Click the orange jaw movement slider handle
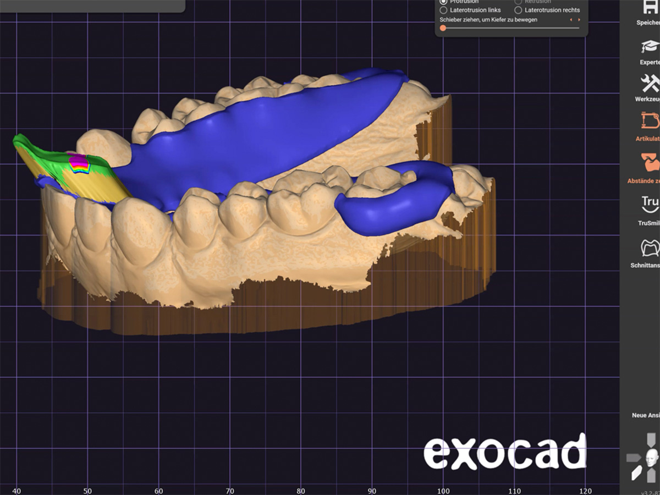 [x=443, y=28]
